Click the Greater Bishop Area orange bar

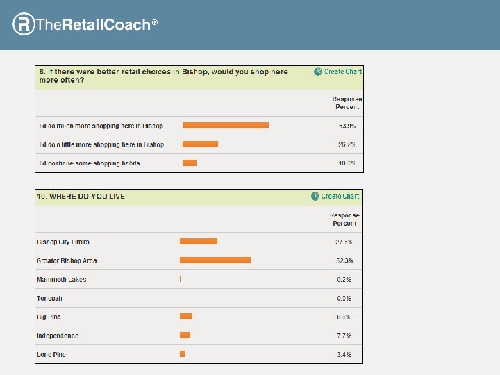click(215, 260)
